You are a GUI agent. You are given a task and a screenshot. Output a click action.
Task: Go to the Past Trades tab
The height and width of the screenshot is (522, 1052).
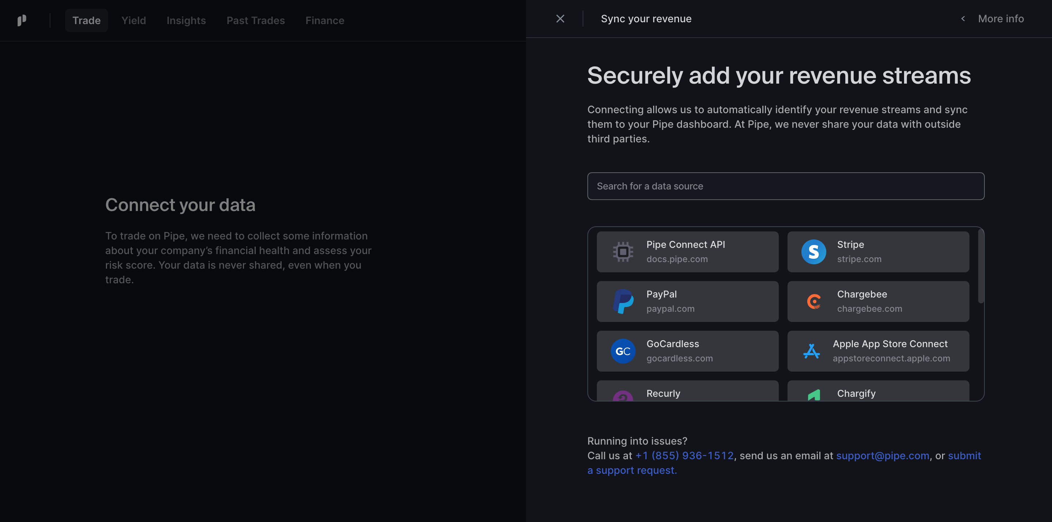(256, 20)
